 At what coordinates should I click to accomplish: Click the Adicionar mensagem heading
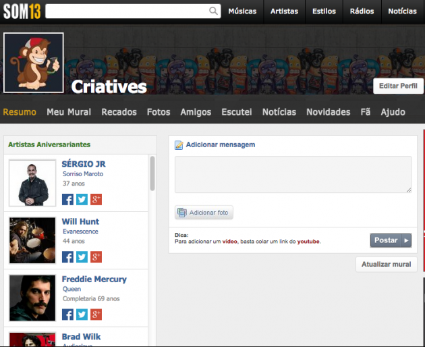pyautogui.click(x=221, y=144)
